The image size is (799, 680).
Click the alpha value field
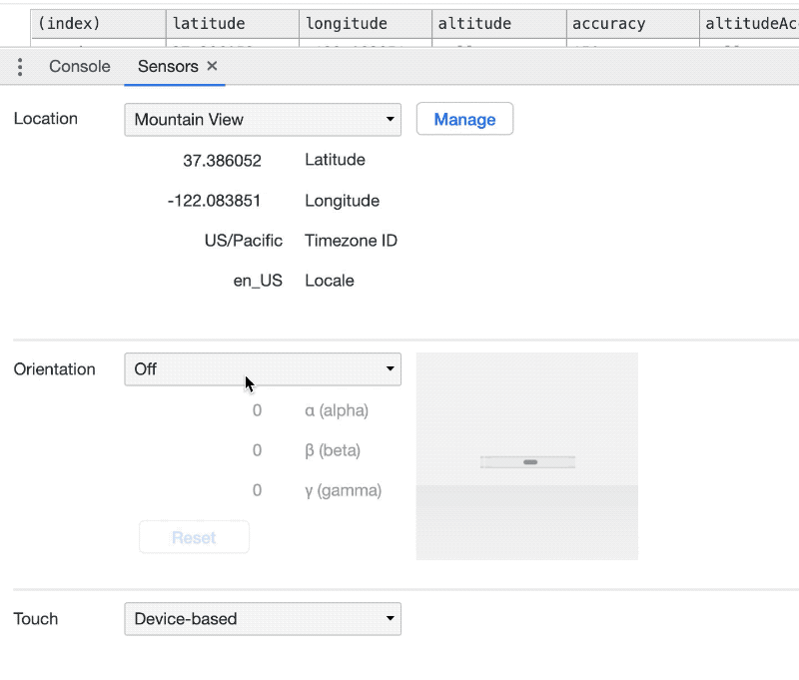click(257, 410)
